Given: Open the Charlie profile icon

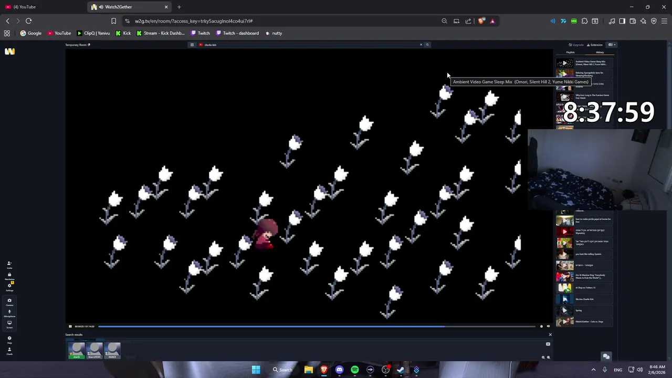Looking at the screenshot, I should coord(9,351).
